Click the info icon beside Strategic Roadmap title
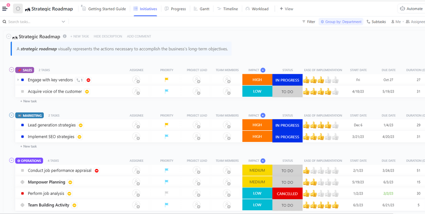 (65, 37)
